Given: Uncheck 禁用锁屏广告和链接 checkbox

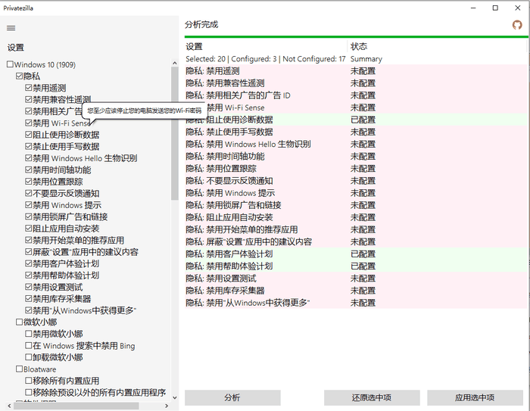Looking at the screenshot, I should [29, 216].
